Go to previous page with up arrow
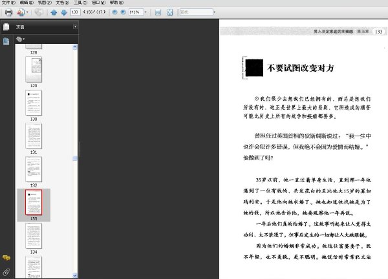Image resolution: width=388 pixels, height=279 pixels. [x=54, y=12]
